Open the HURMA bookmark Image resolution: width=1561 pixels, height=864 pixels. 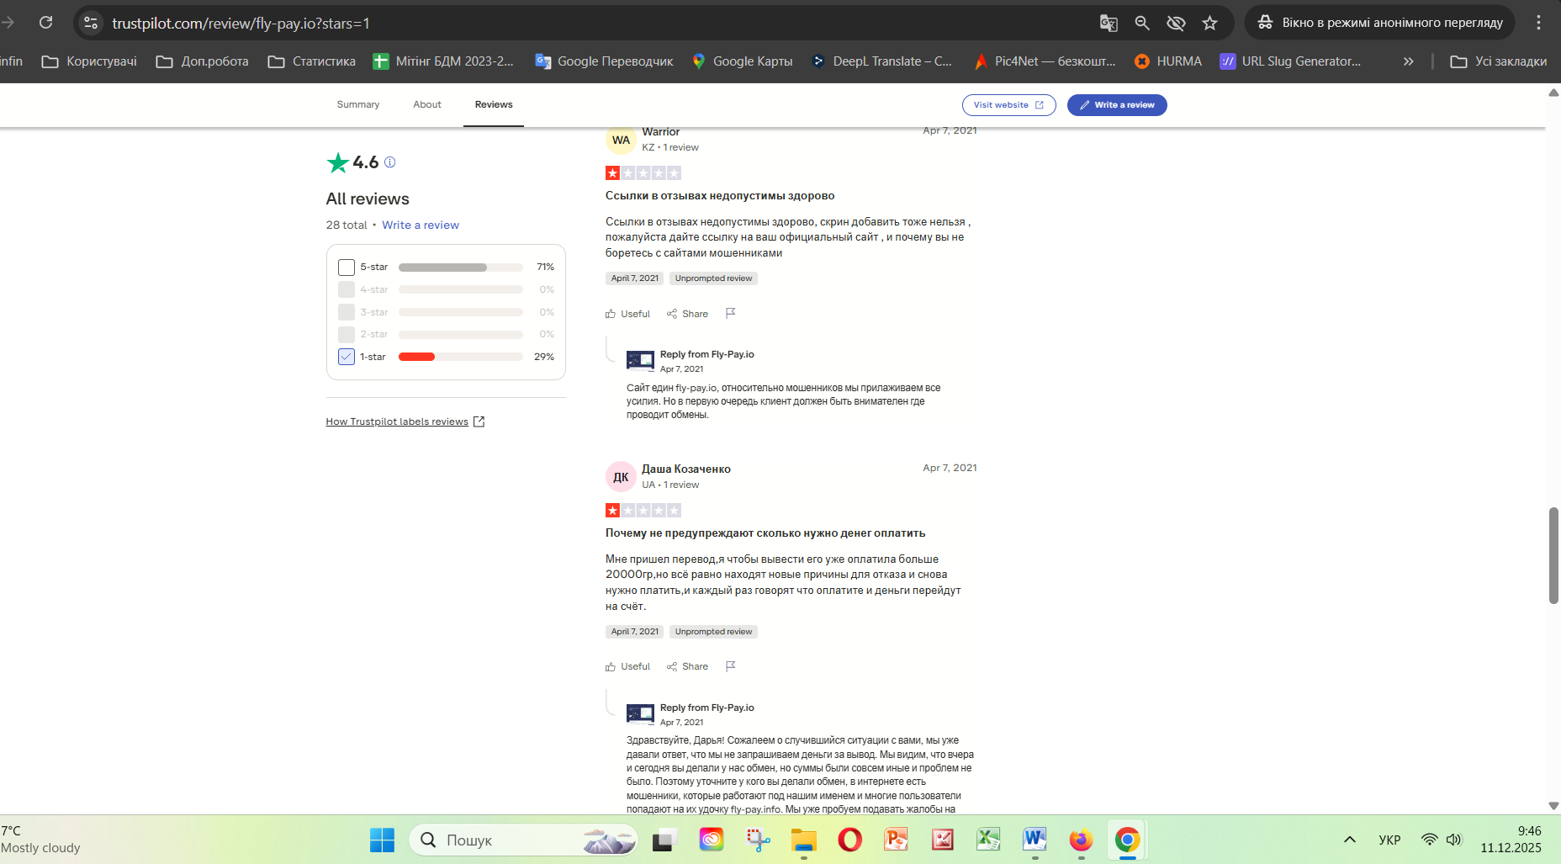pos(1168,61)
